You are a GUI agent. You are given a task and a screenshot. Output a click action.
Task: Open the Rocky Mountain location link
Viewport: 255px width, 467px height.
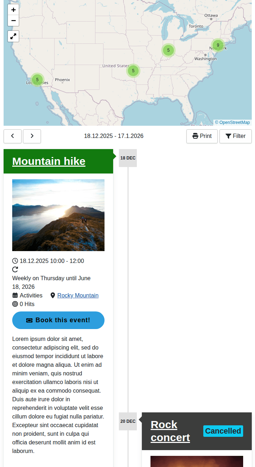78,295
